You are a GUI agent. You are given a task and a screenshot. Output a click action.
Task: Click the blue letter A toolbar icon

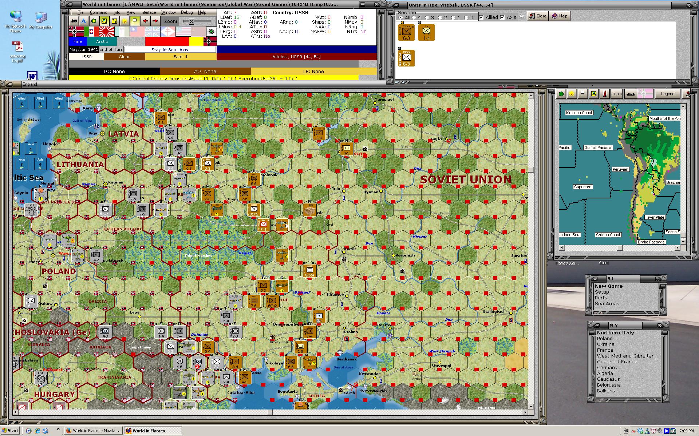click(x=84, y=21)
